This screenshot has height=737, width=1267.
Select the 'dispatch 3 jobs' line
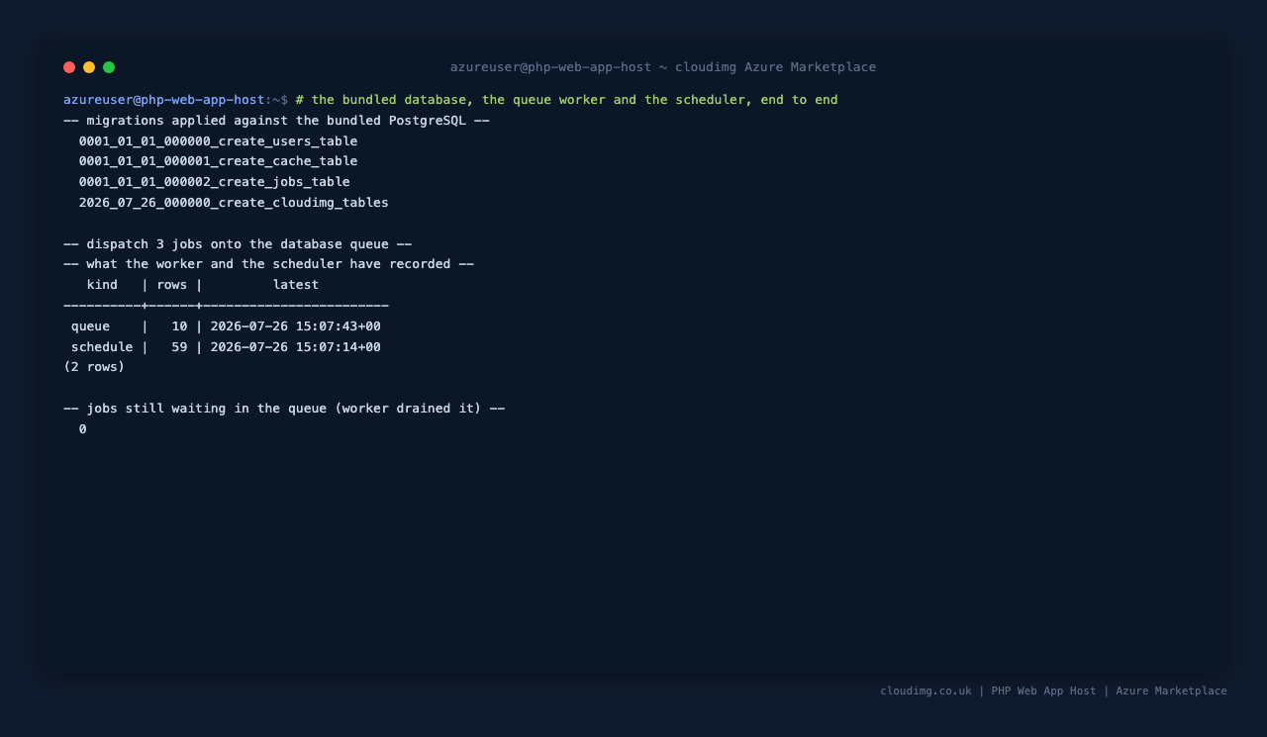238,244
